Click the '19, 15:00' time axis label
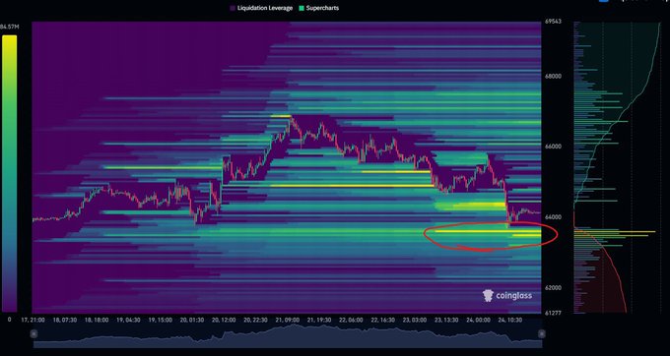Viewport: 670px width, 356px height. 161,320
